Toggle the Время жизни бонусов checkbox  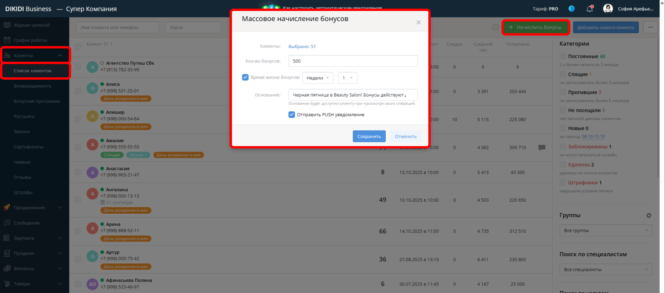pos(245,77)
